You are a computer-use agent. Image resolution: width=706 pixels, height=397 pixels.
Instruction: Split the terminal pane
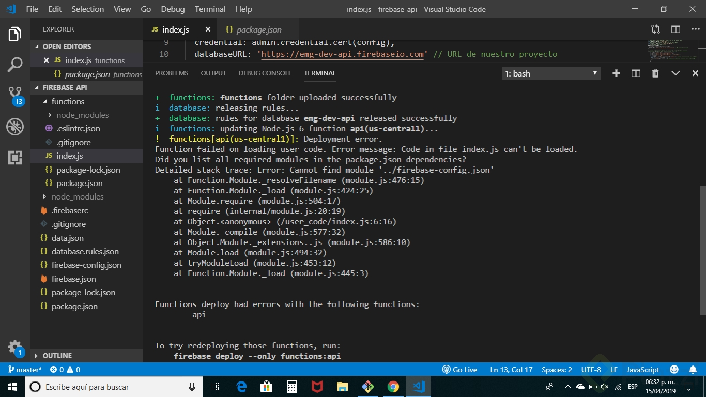click(x=636, y=73)
